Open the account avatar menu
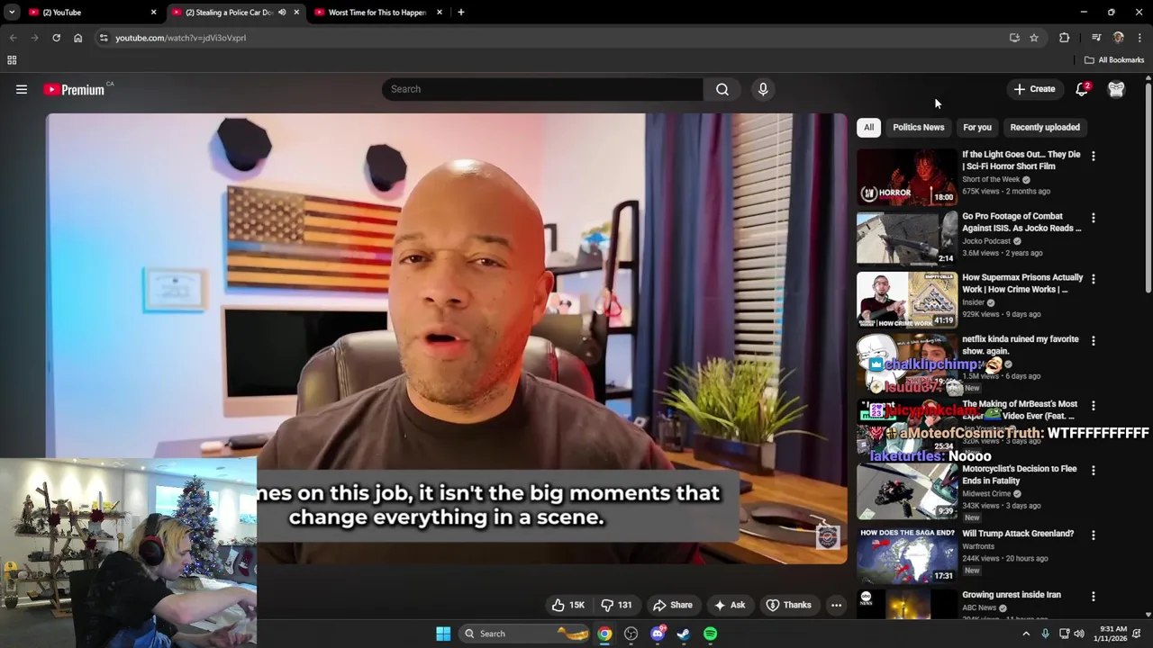The height and width of the screenshot is (648, 1153). (1116, 89)
